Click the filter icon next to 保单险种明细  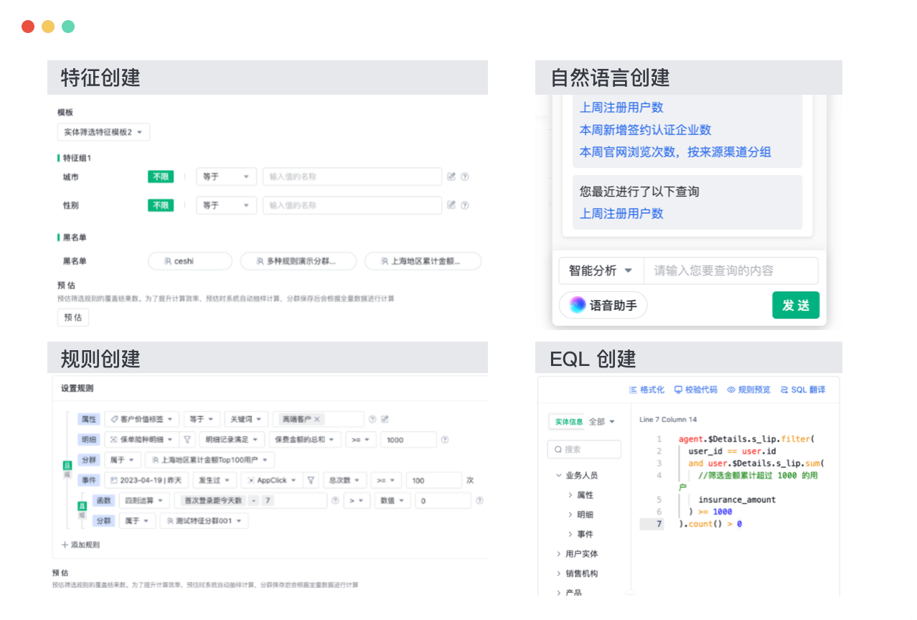pos(187,439)
